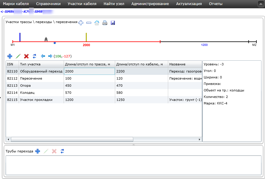The image size is (265, 179).
Task: Print the route diagram
Action: (x=105, y=22)
